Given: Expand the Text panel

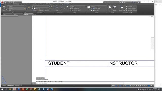Looking at the screenshot, I should coord(13,12).
